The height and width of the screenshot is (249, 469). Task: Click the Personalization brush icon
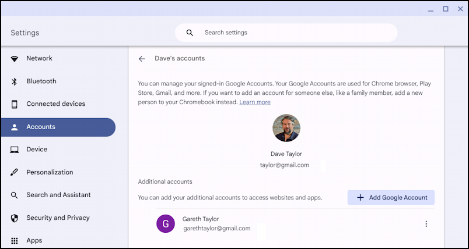[14, 172]
